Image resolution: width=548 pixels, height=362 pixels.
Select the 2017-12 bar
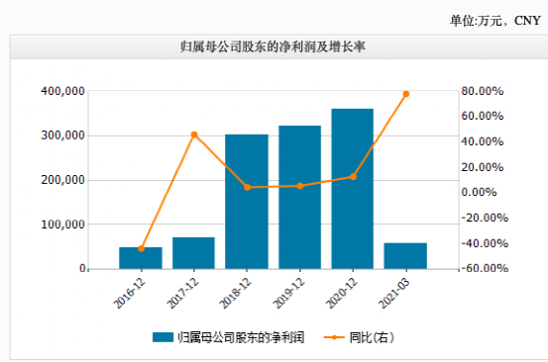pos(193,253)
